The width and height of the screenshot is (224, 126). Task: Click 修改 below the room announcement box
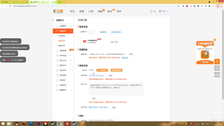[x=94, y=99]
